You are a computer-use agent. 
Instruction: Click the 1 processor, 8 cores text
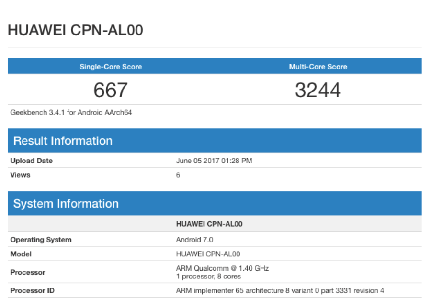(x=209, y=276)
